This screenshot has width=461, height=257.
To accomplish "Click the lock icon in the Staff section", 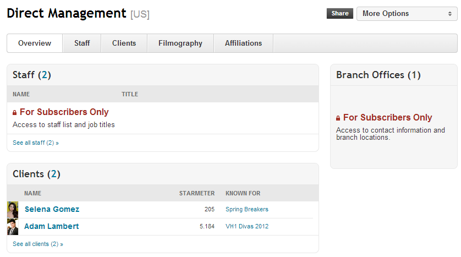I will point(14,113).
